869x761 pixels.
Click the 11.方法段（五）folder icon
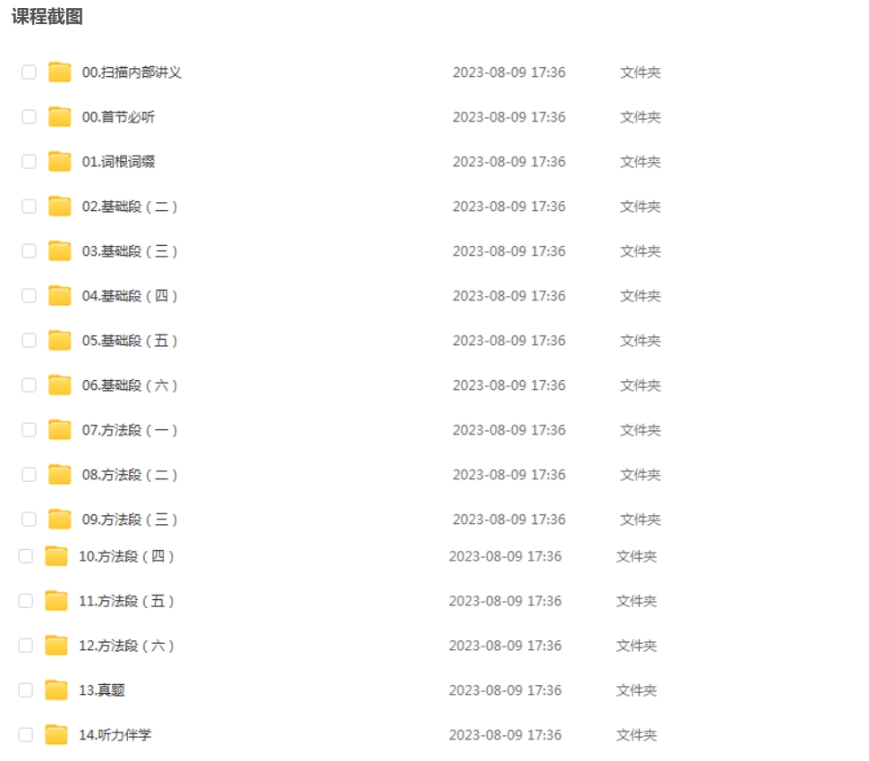point(56,601)
